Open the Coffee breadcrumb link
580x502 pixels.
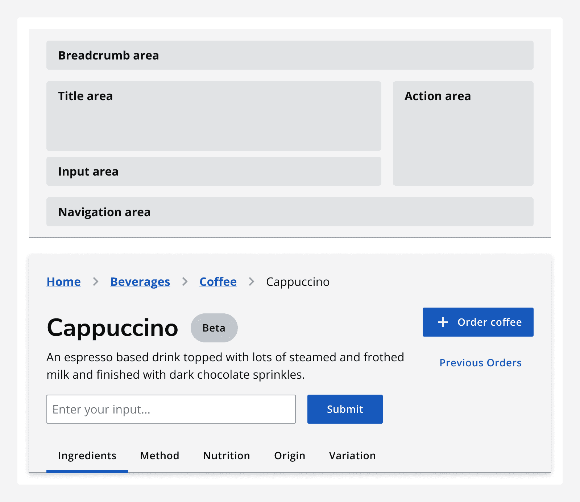click(217, 282)
